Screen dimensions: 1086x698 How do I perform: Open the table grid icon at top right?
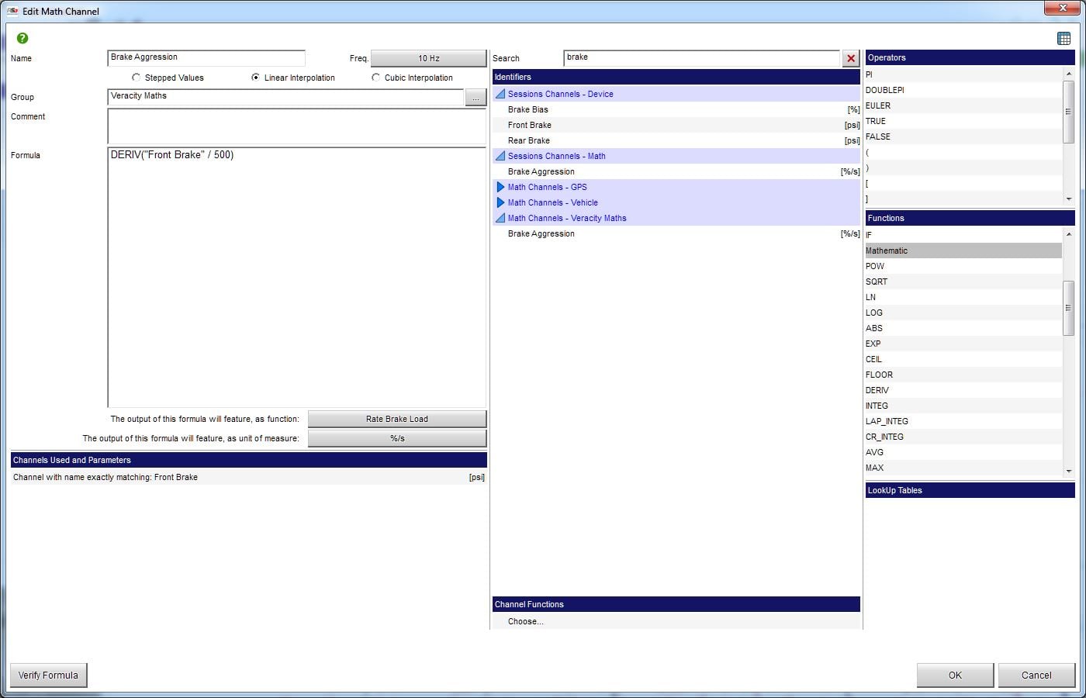point(1064,39)
